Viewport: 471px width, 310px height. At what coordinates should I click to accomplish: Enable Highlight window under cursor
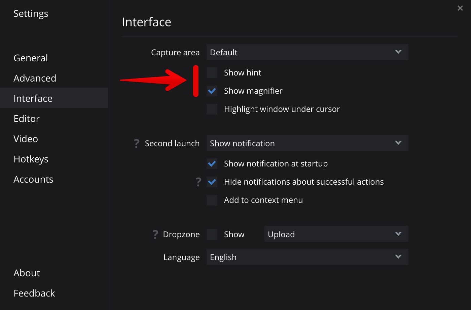pos(212,109)
